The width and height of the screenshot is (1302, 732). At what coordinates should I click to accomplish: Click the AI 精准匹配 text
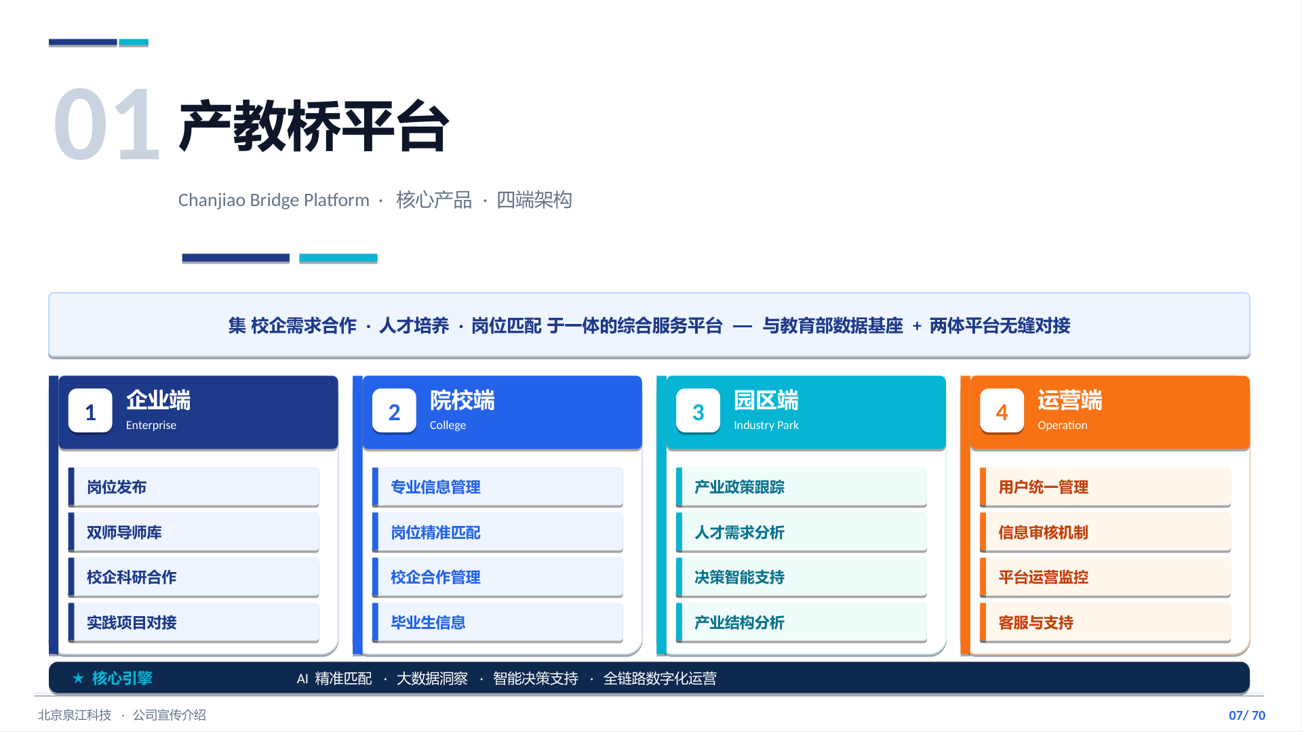click(x=334, y=678)
